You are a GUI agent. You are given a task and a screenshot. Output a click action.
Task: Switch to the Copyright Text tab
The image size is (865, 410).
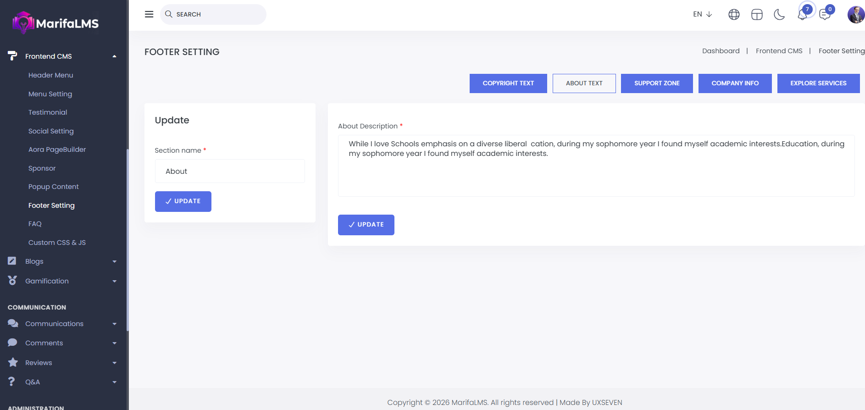pyautogui.click(x=508, y=83)
